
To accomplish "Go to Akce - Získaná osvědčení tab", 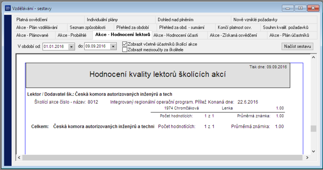I will (237, 35).
